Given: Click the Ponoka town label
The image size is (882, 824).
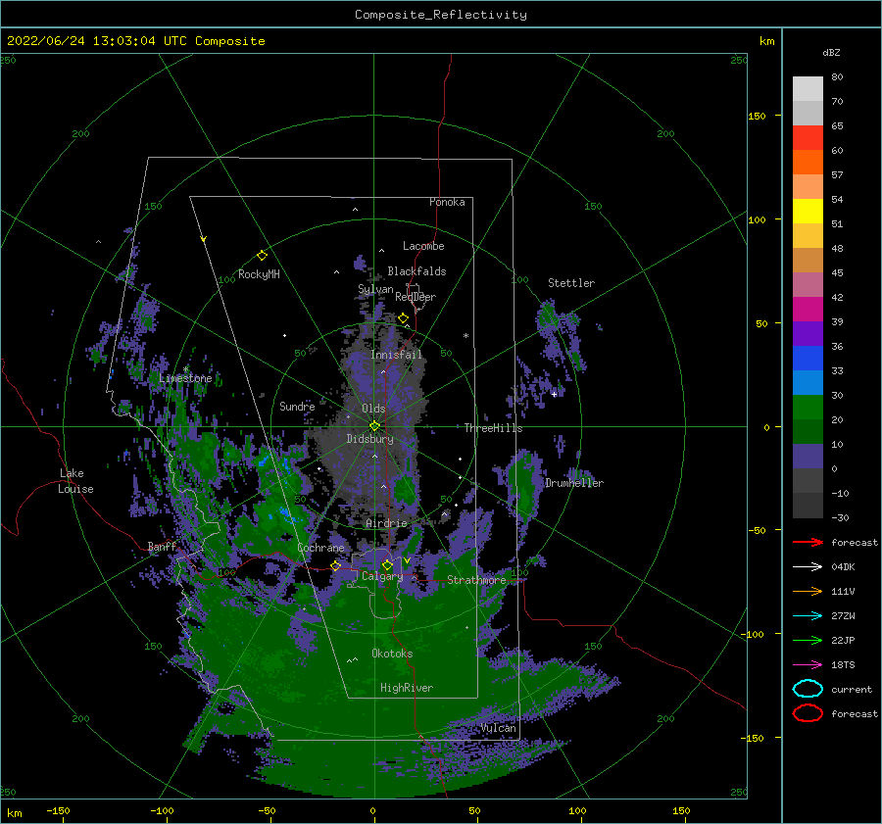Looking at the screenshot, I should (x=447, y=202).
